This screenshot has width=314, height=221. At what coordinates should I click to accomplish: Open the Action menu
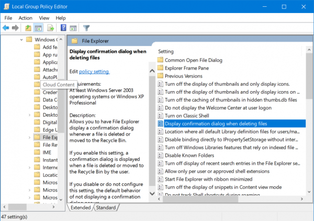pos(26,18)
